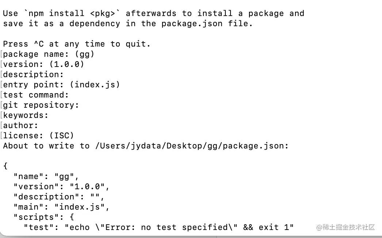382x238 pixels.
Task: Click the "Press ^C at any time" line
Action: pos(77,44)
